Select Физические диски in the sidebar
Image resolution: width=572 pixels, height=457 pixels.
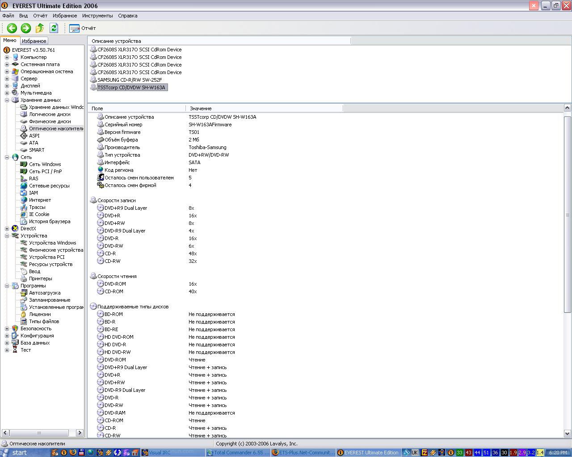pyautogui.click(x=50, y=121)
